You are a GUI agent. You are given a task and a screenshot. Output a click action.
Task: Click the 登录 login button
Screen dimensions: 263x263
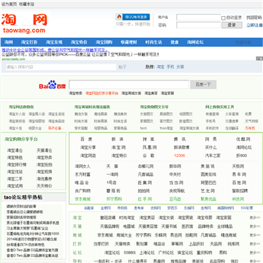[232, 25]
